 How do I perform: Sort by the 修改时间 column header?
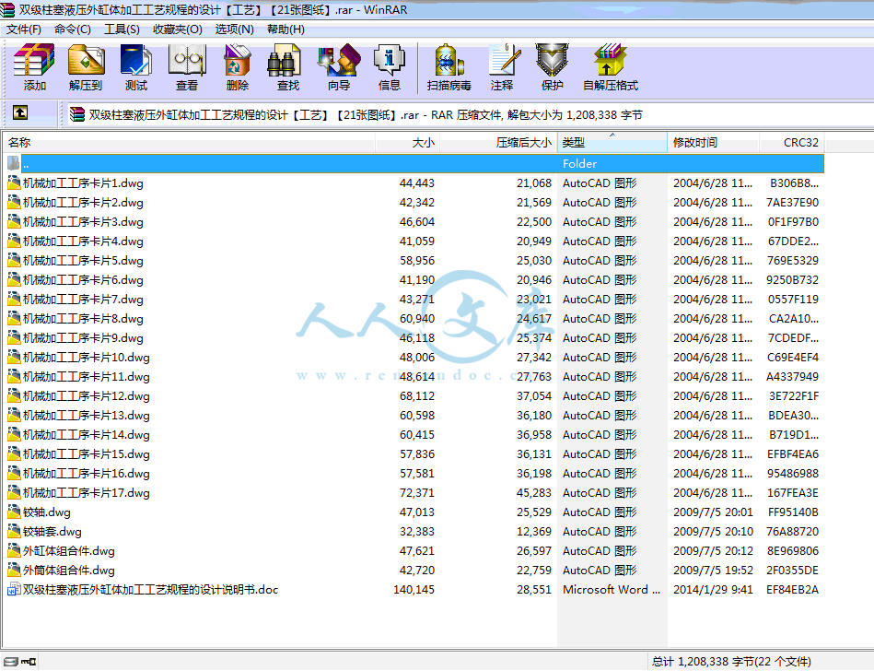tap(713, 142)
